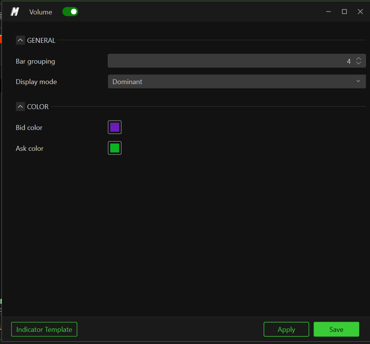Open the Display mode dropdown
This screenshot has height=344, width=370.
pyautogui.click(x=237, y=81)
